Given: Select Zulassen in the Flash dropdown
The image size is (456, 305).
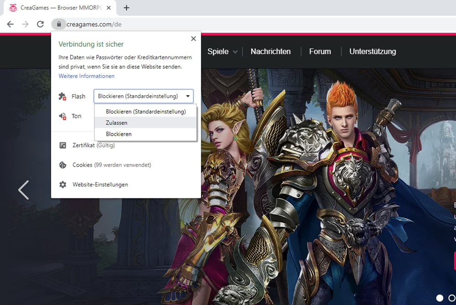Looking at the screenshot, I should click(117, 123).
